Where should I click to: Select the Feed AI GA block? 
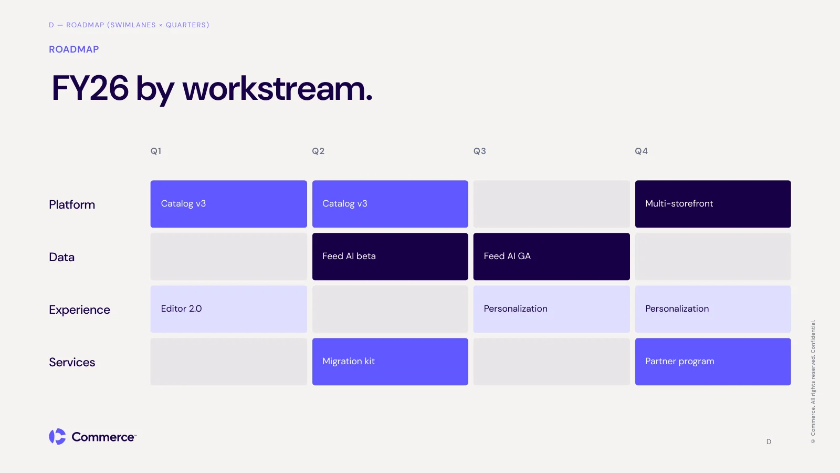point(552,256)
